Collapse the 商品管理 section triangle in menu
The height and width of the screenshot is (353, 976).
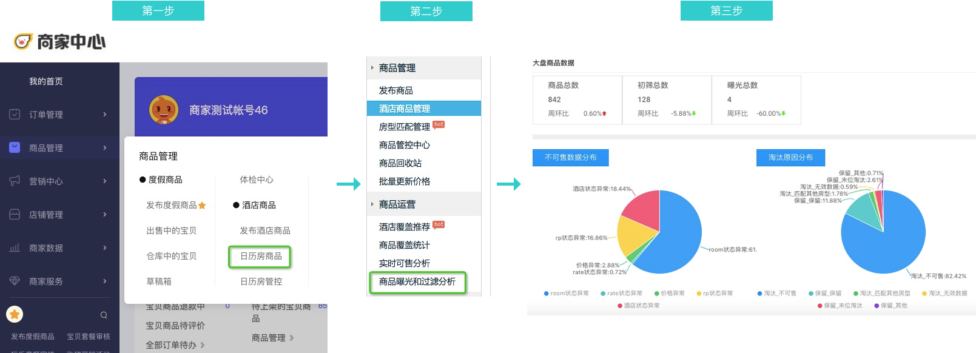coord(372,67)
